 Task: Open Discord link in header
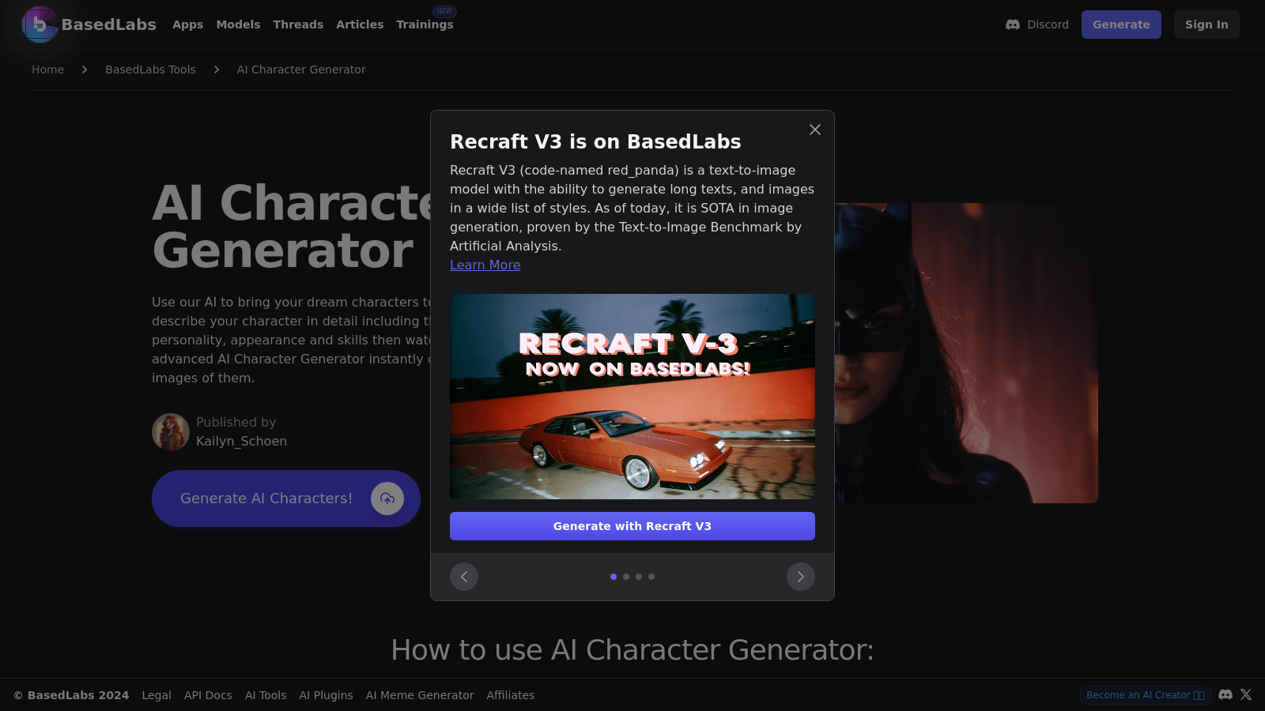pyautogui.click(x=1037, y=24)
